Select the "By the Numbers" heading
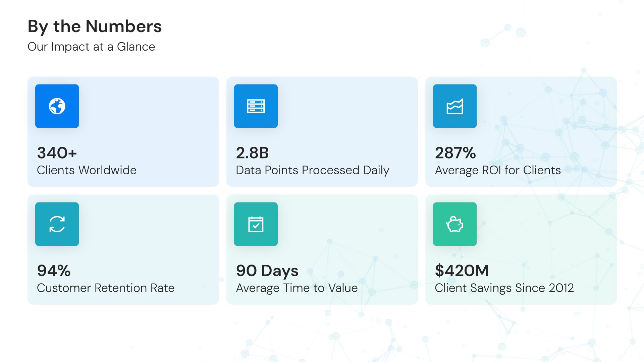The width and height of the screenshot is (644, 362). click(95, 26)
